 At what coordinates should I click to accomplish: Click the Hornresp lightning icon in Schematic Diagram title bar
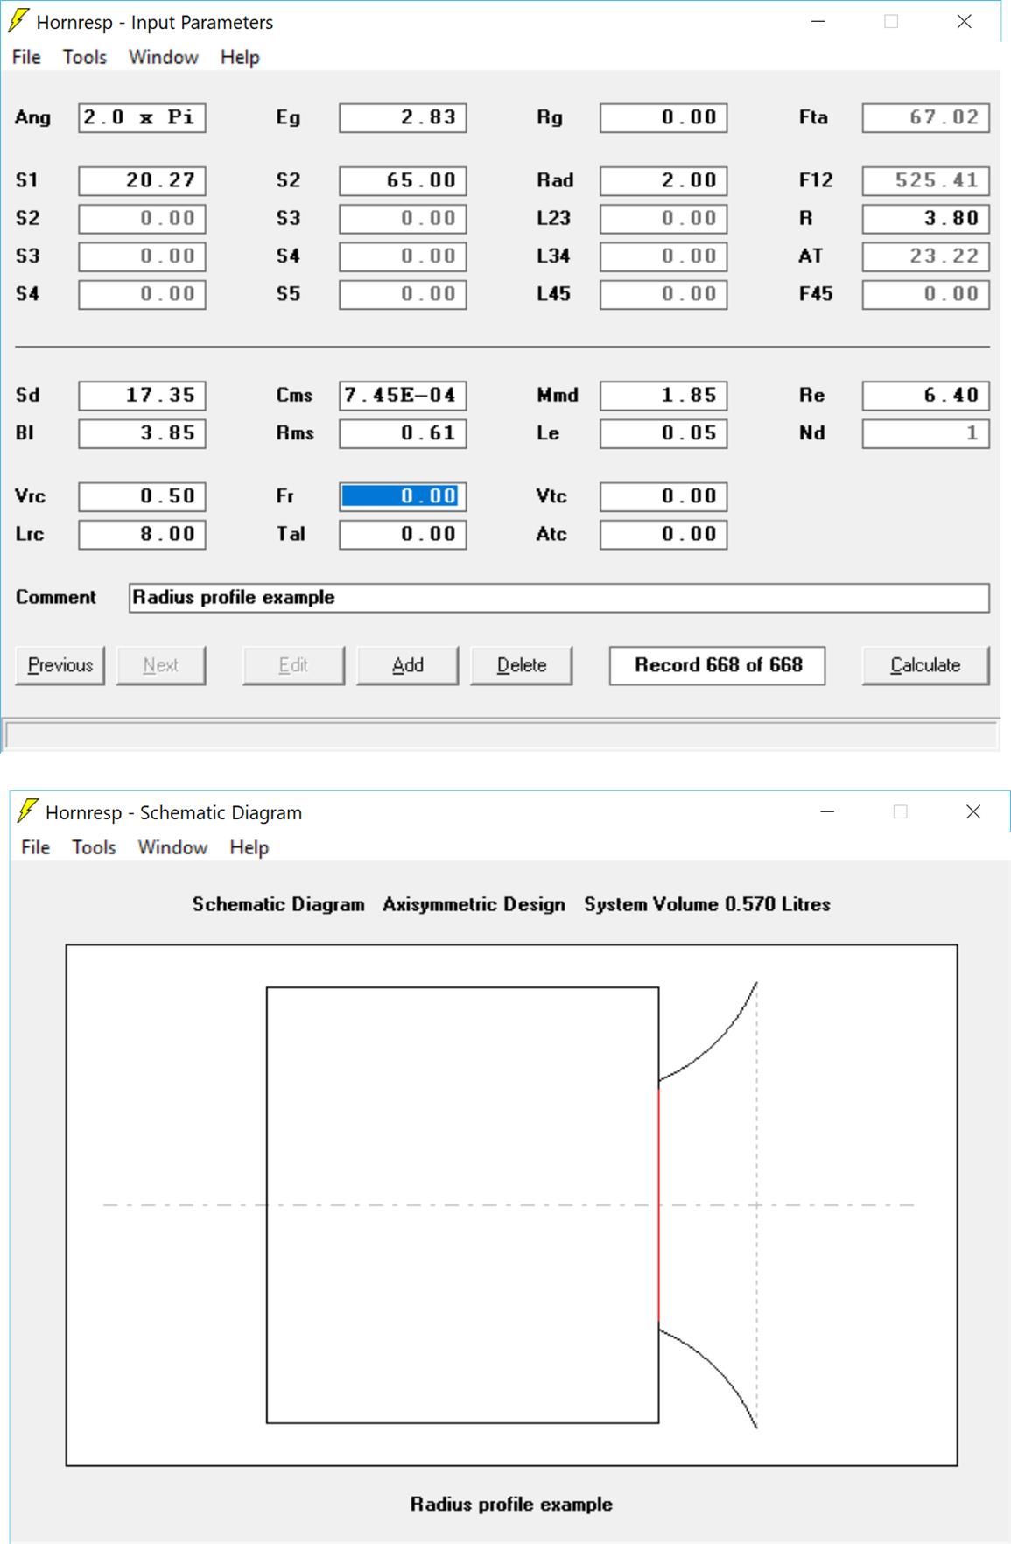28,811
